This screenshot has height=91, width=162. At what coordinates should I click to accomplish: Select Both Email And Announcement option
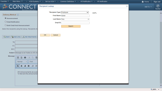tap(6, 25)
